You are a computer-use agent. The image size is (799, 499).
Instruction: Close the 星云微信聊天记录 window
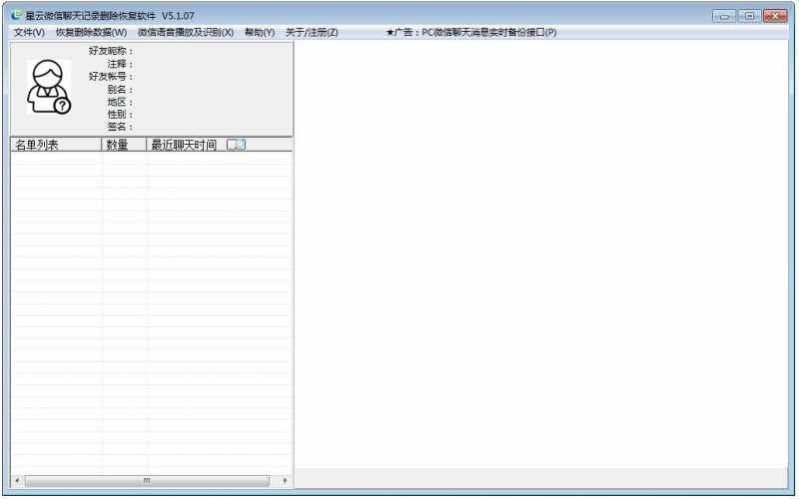click(x=773, y=16)
